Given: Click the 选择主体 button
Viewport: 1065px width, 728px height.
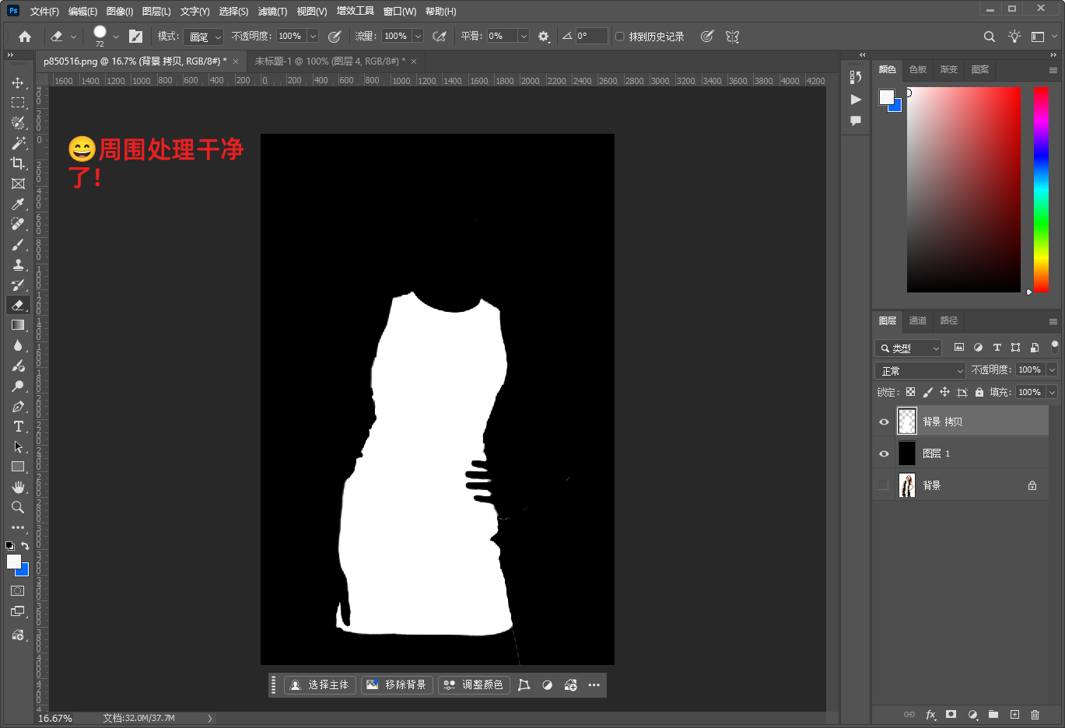Looking at the screenshot, I should (x=320, y=684).
